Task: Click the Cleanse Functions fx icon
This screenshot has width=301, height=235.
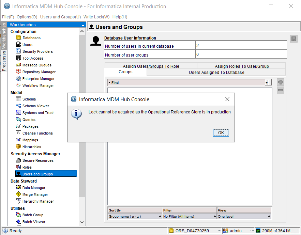Action: pyautogui.click(x=18, y=133)
